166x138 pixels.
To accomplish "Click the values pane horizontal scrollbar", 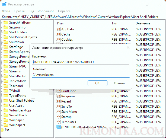I will pyautogui.click(x=87, y=135).
